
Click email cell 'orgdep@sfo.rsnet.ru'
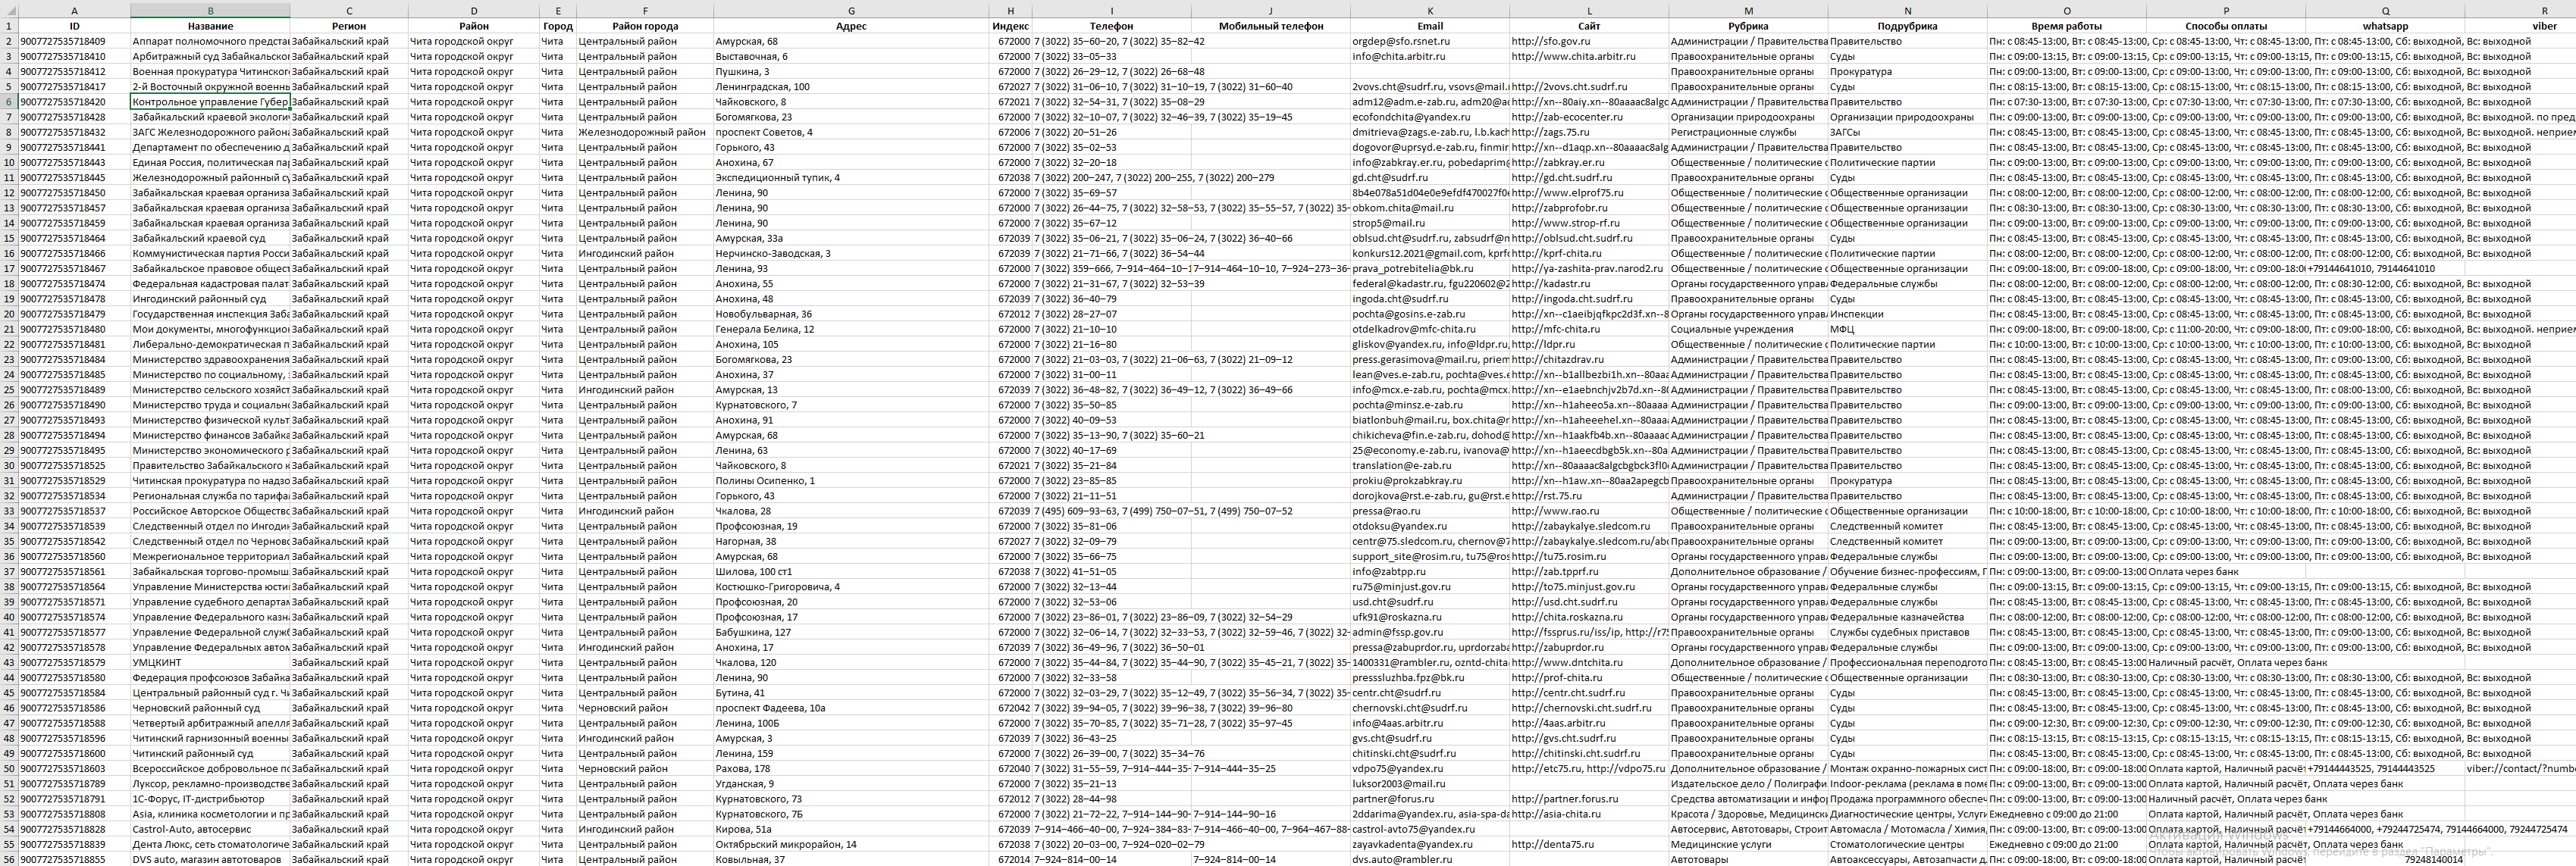click(1430, 42)
